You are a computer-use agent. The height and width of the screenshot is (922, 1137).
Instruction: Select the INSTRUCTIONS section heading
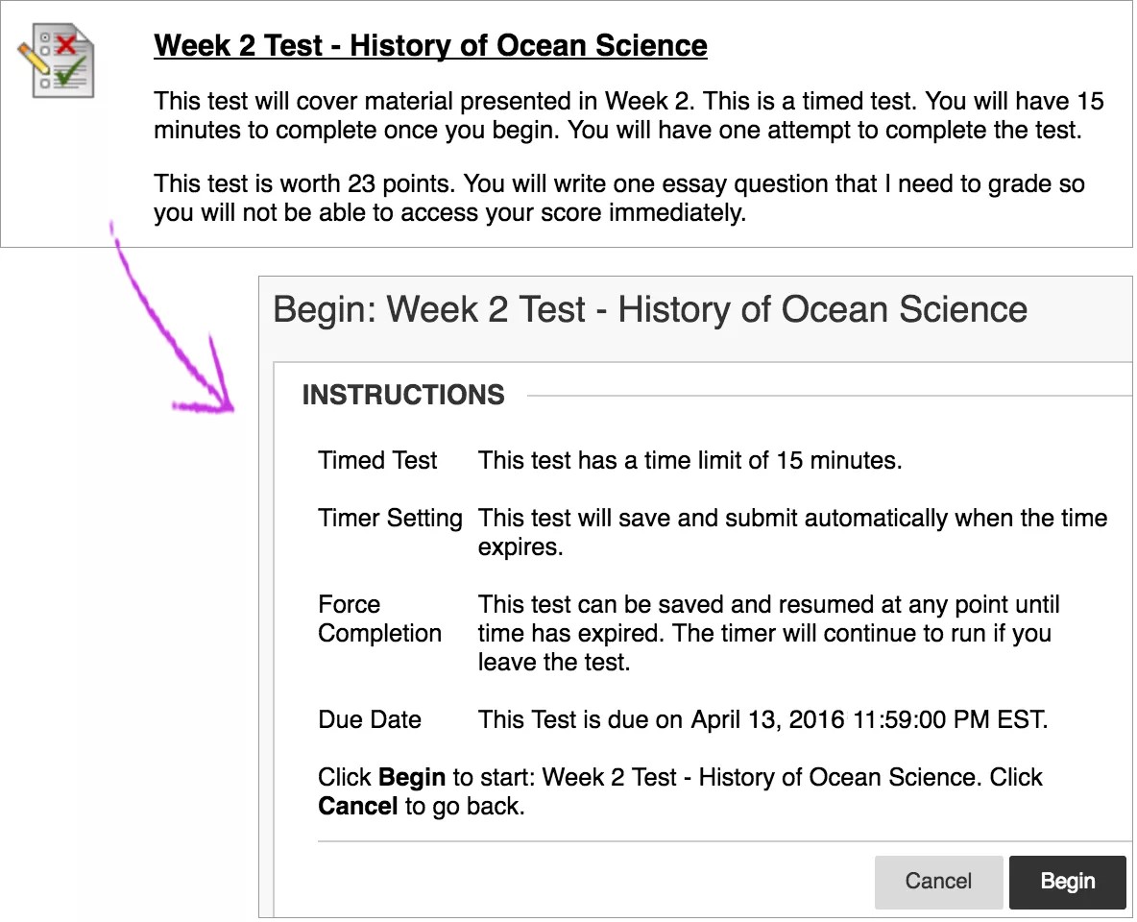402,395
